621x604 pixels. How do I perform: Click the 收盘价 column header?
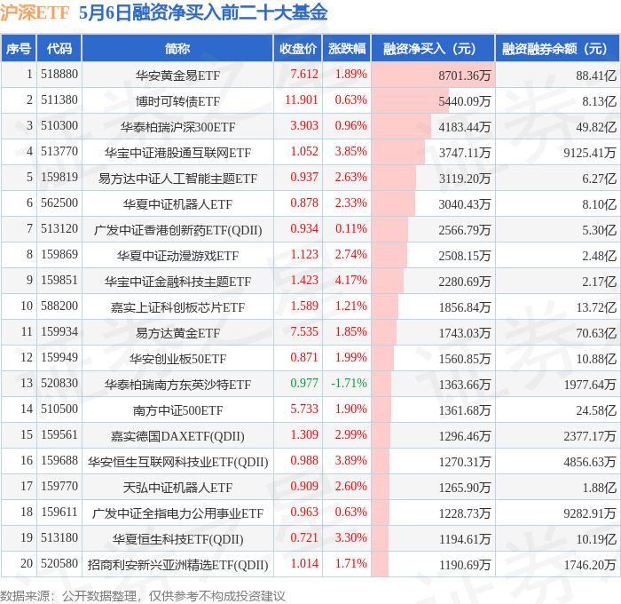[x=298, y=48]
